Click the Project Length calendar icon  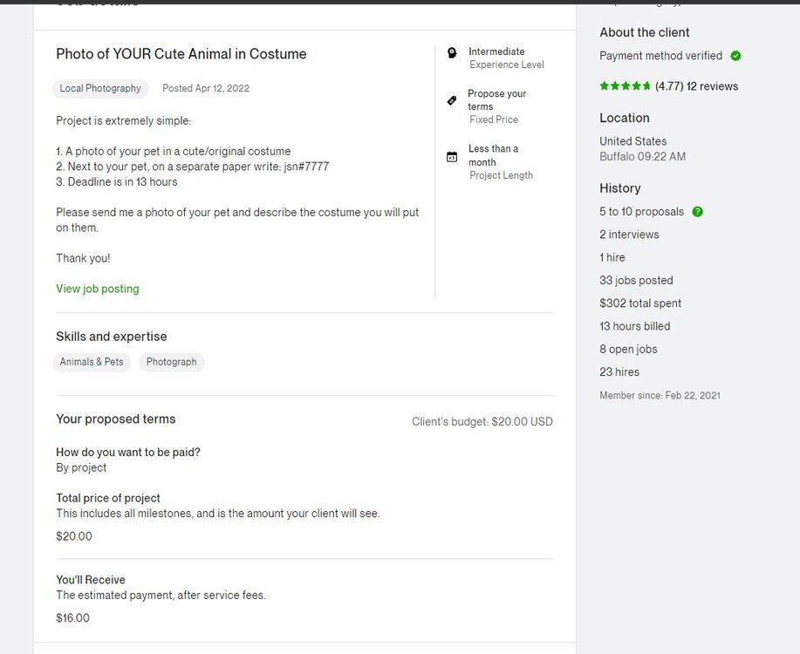[x=452, y=157]
